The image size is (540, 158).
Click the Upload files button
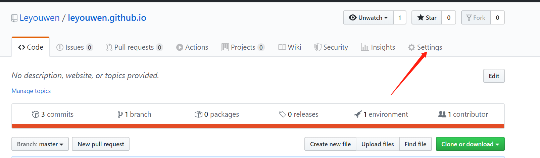click(x=378, y=144)
